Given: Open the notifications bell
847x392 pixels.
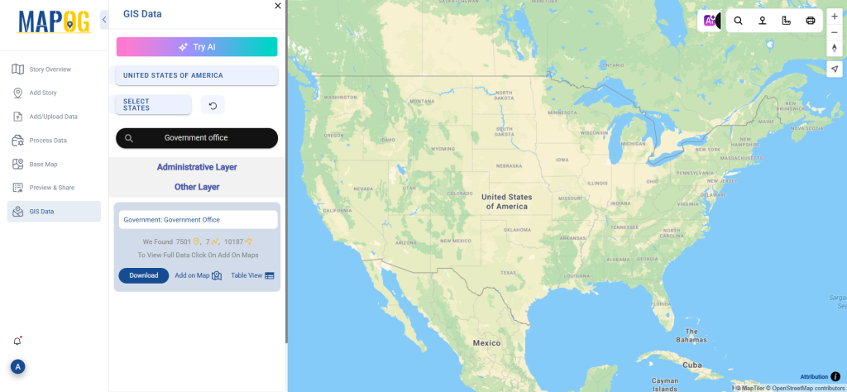Looking at the screenshot, I should (x=17, y=342).
